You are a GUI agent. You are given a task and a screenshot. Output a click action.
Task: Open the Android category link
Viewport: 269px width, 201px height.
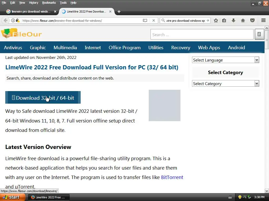point(236,48)
